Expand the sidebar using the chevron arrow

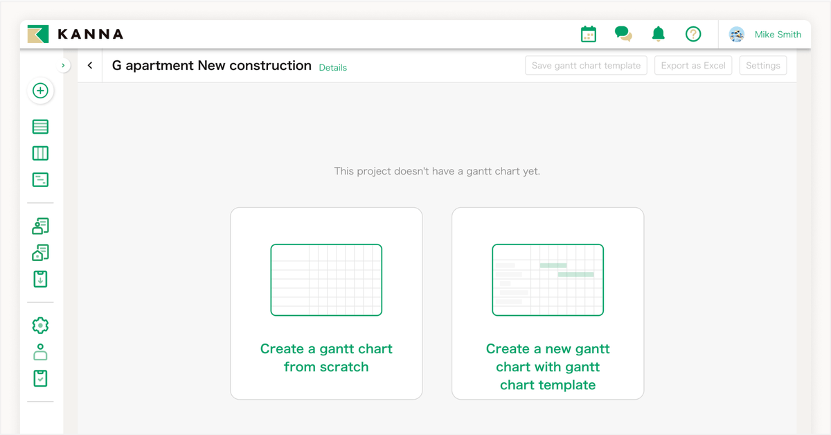[63, 64]
